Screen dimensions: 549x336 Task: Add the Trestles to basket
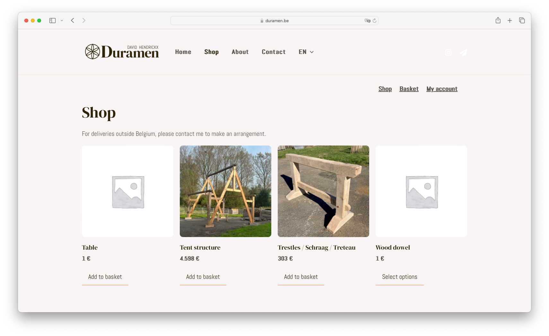point(301,277)
